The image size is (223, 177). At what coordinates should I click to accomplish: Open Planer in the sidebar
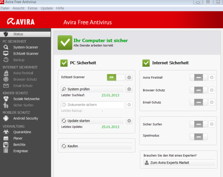coord(18,138)
